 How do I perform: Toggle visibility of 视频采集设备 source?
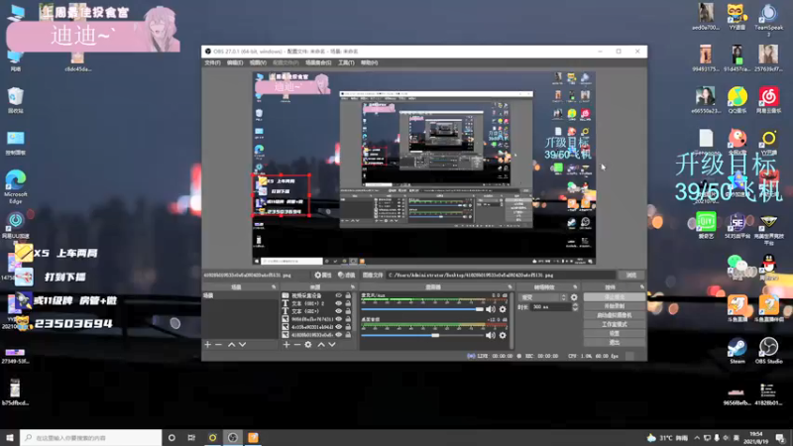(338, 295)
